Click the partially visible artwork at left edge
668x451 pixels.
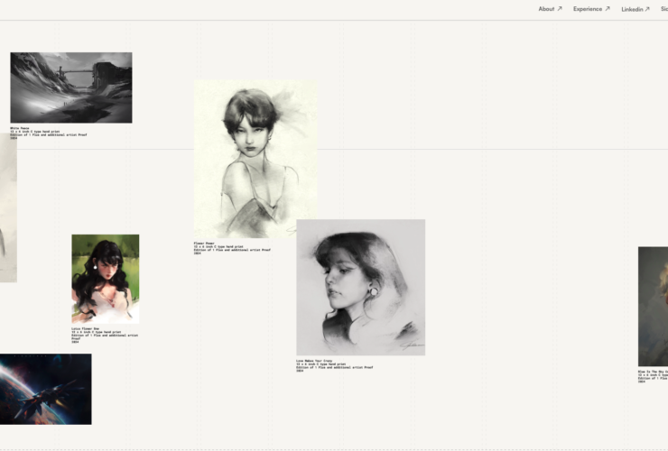[7, 212]
